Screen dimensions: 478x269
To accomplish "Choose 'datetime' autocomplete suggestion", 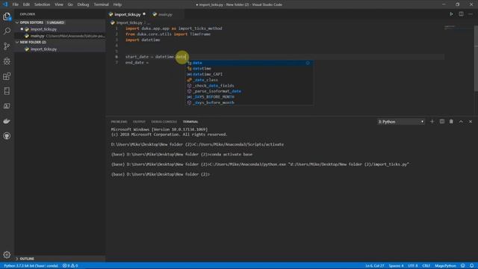I will click(x=249, y=69).
